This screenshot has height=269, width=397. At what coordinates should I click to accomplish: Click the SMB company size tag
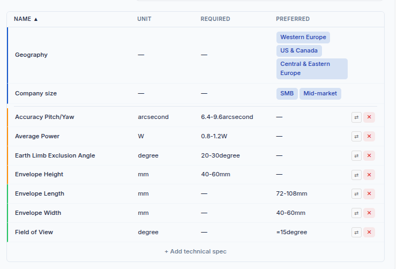click(287, 93)
